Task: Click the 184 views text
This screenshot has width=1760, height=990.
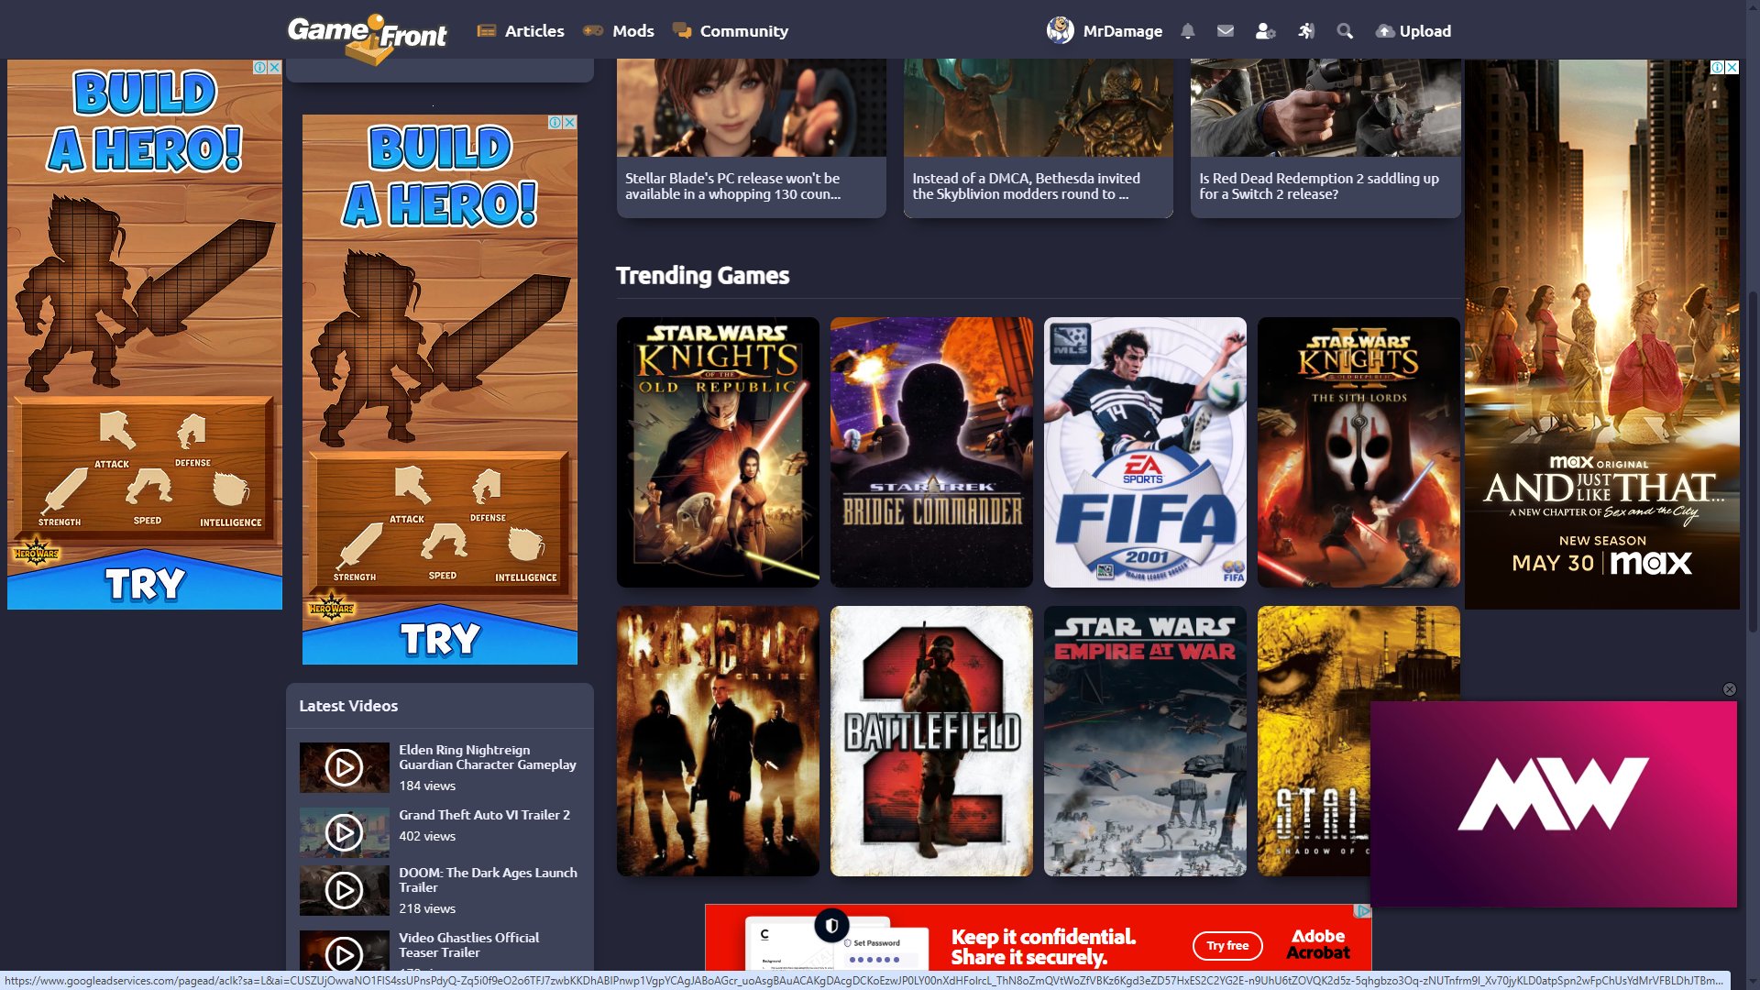Action: (427, 786)
